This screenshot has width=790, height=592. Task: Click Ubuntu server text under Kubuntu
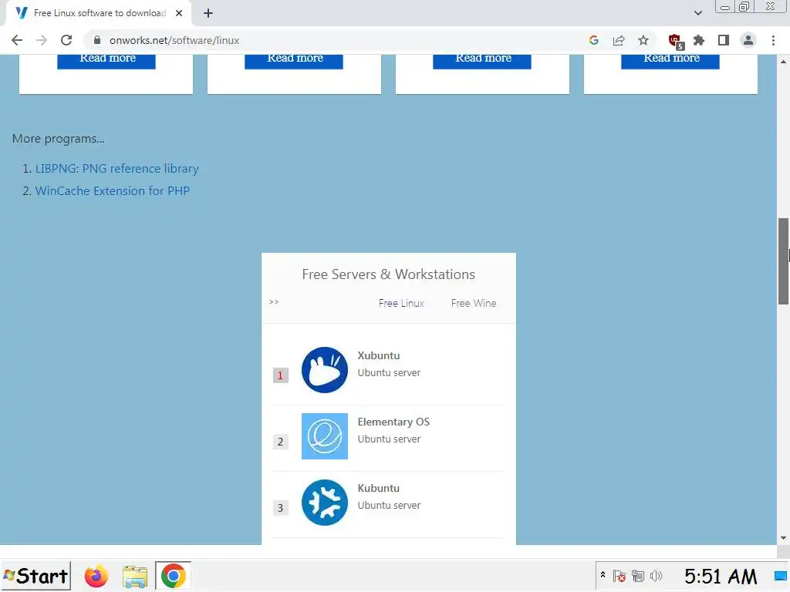[x=389, y=506]
